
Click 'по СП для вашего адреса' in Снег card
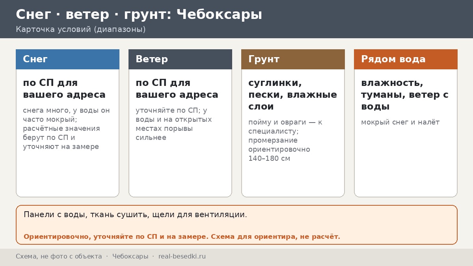point(64,89)
